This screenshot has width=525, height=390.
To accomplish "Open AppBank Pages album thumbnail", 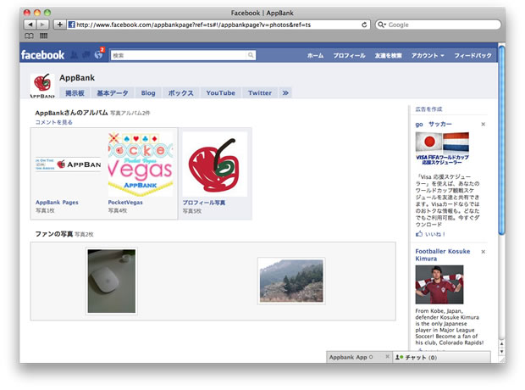I will 69,164.
